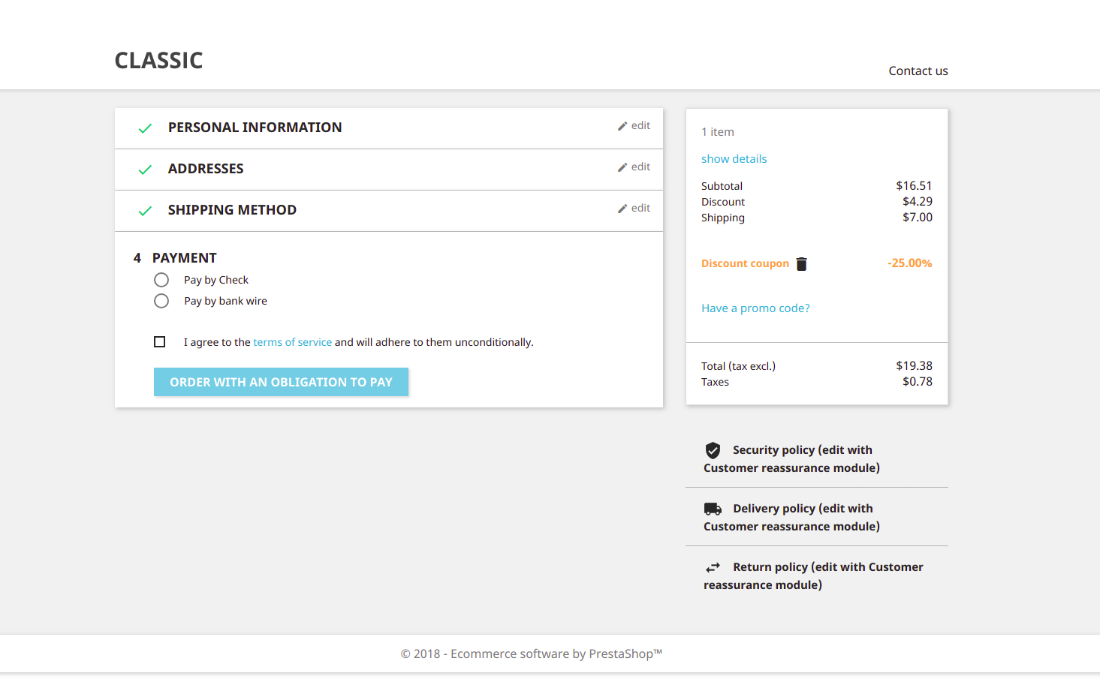The width and height of the screenshot is (1100, 682).
Task: Click the trash icon beside Discount coupon
Action: pos(801,264)
